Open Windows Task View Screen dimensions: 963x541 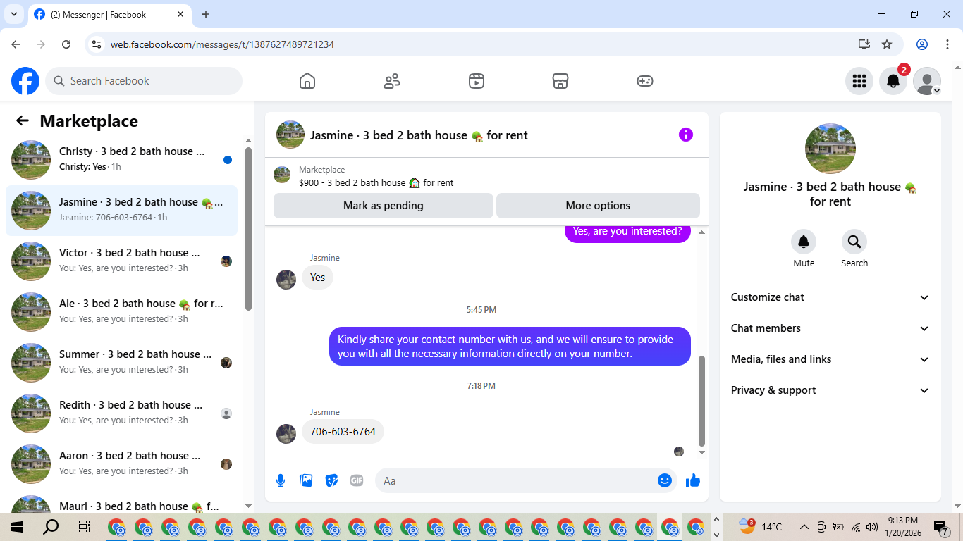pos(84,527)
